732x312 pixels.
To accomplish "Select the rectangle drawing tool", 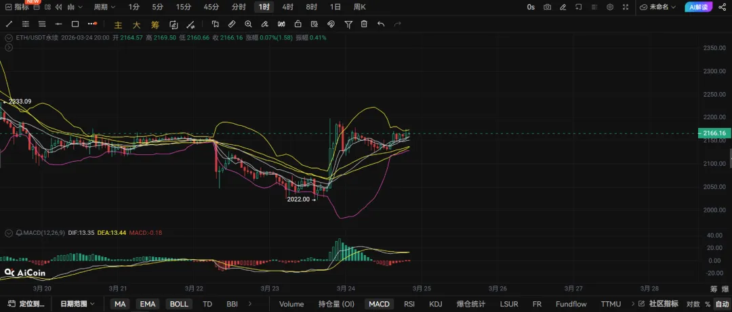I will pyautogui.click(x=75, y=24).
